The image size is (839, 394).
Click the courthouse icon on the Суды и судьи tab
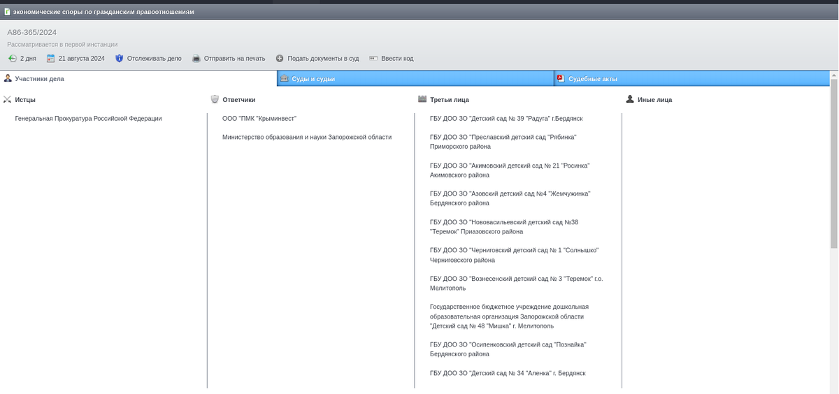284,79
